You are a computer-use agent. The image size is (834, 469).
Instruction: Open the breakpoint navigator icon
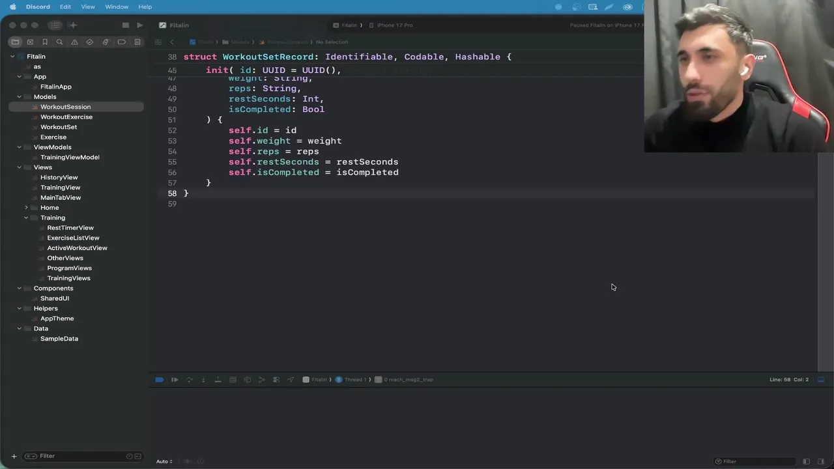121,42
